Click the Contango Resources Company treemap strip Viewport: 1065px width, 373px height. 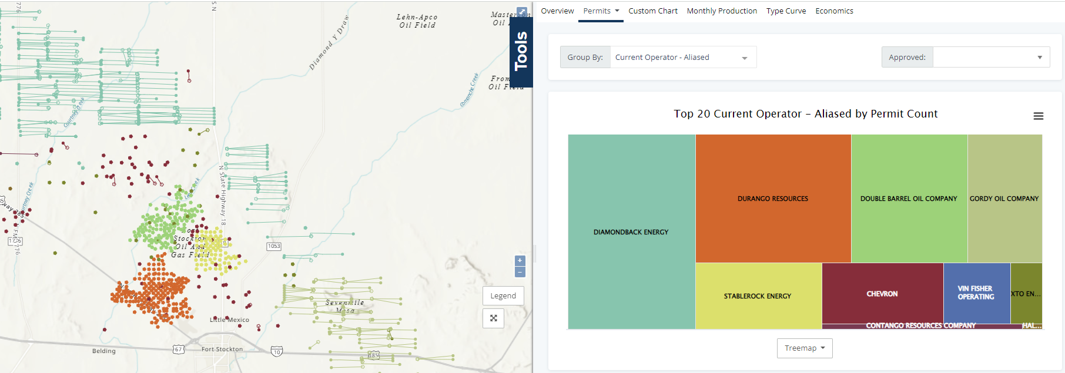coord(921,326)
